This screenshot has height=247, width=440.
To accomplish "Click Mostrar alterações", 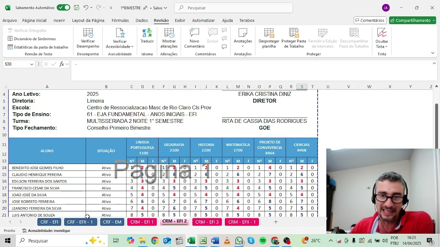I will tap(169, 38).
